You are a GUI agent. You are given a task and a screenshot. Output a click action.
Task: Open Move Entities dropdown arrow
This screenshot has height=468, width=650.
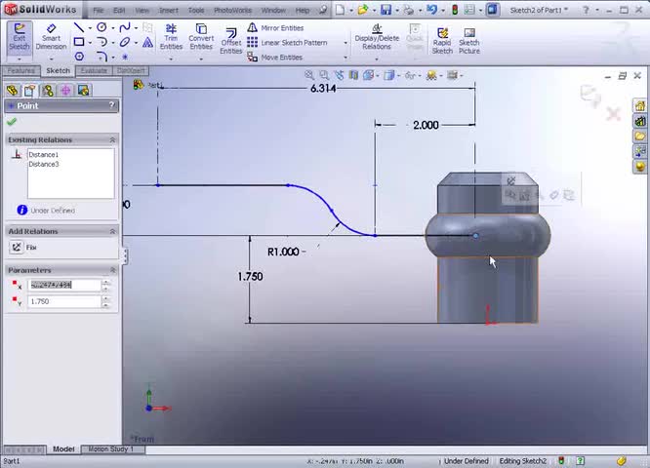point(345,58)
